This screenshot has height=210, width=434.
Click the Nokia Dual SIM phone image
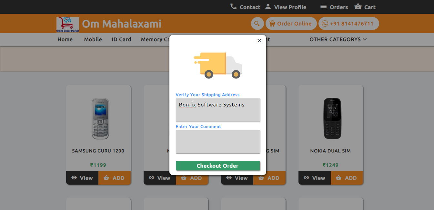(332, 119)
